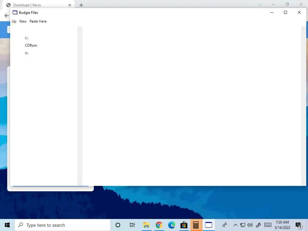Open the browser tab search chevron
Viewport: 308px width, 231px height.
tap(260, 4)
